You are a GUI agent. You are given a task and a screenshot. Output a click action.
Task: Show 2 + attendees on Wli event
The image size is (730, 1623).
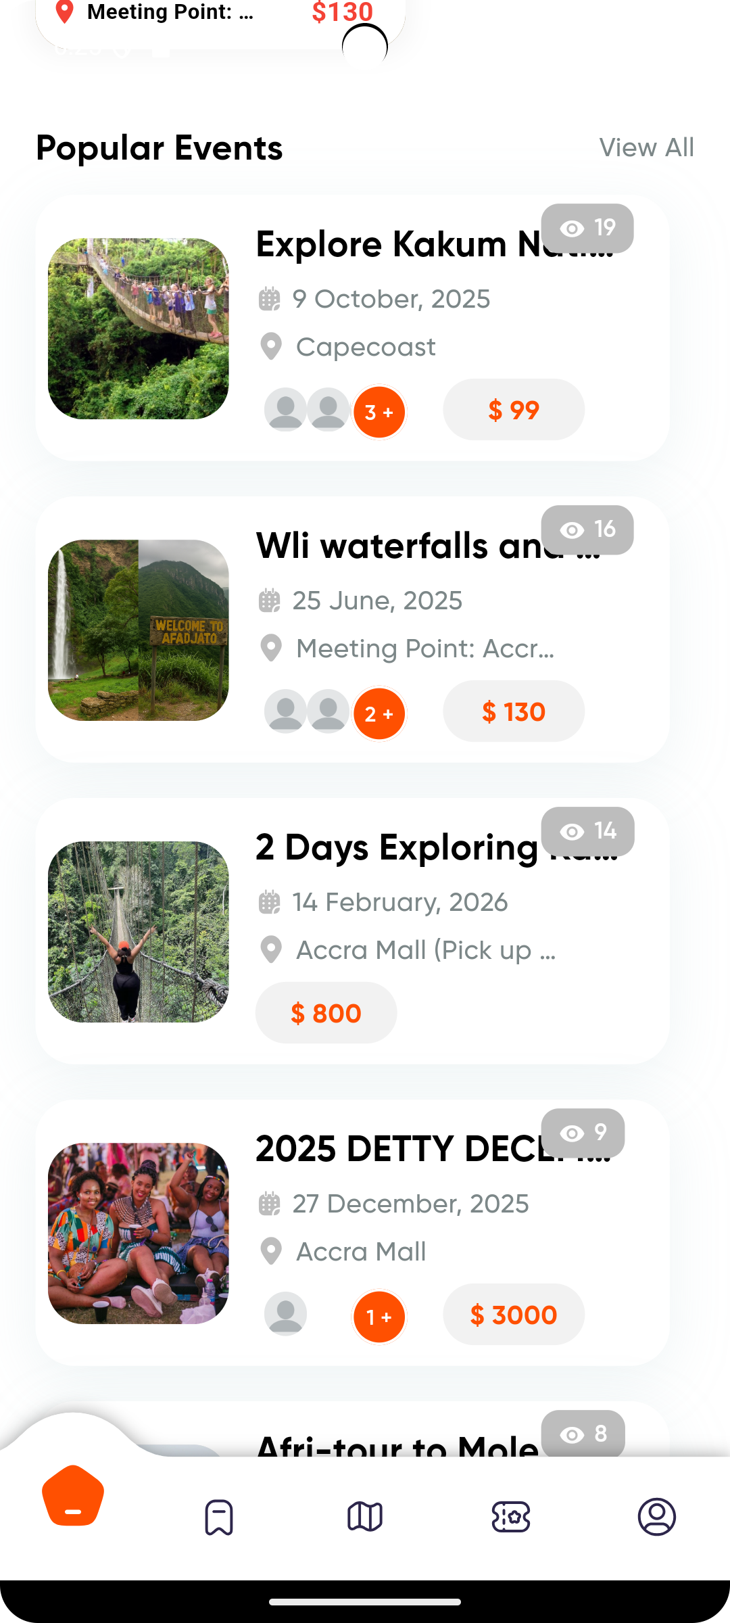point(379,713)
